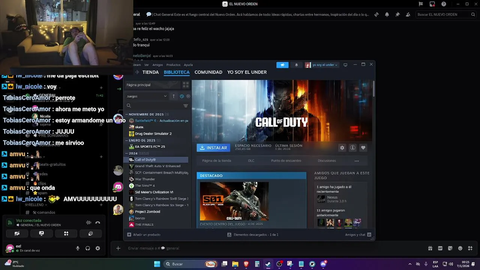Open Discord notification settings bell
480x270 pixels.
coord(387,15)
